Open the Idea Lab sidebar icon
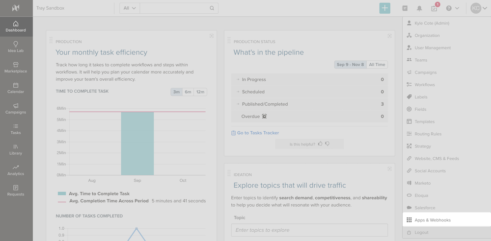The height and width of the screenshot is (241, 491). [x=16, y=47]
